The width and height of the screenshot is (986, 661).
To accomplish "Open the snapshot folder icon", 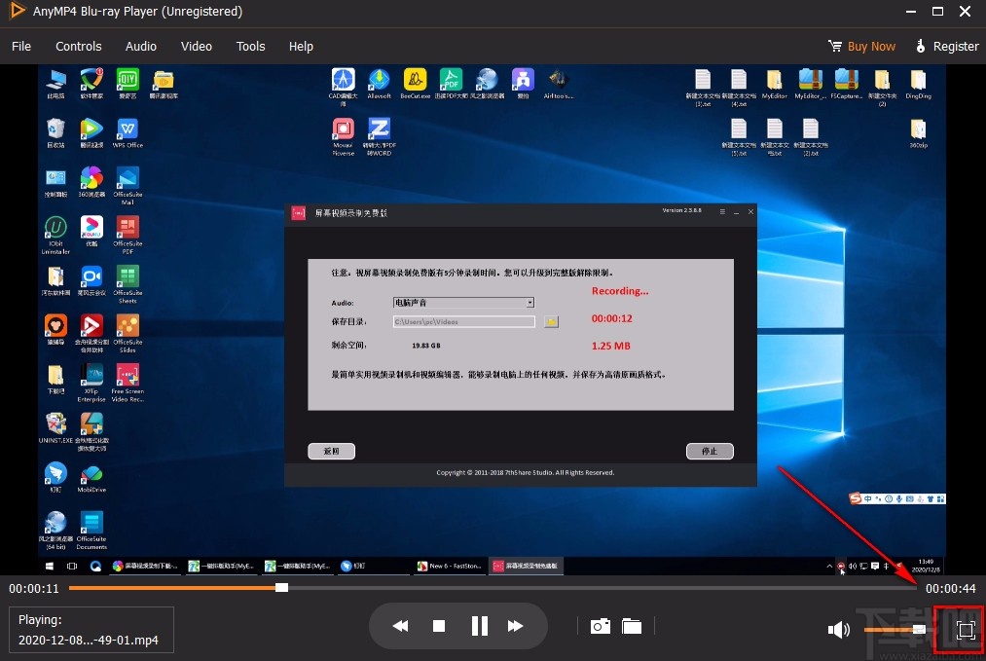I will [632, 626].
